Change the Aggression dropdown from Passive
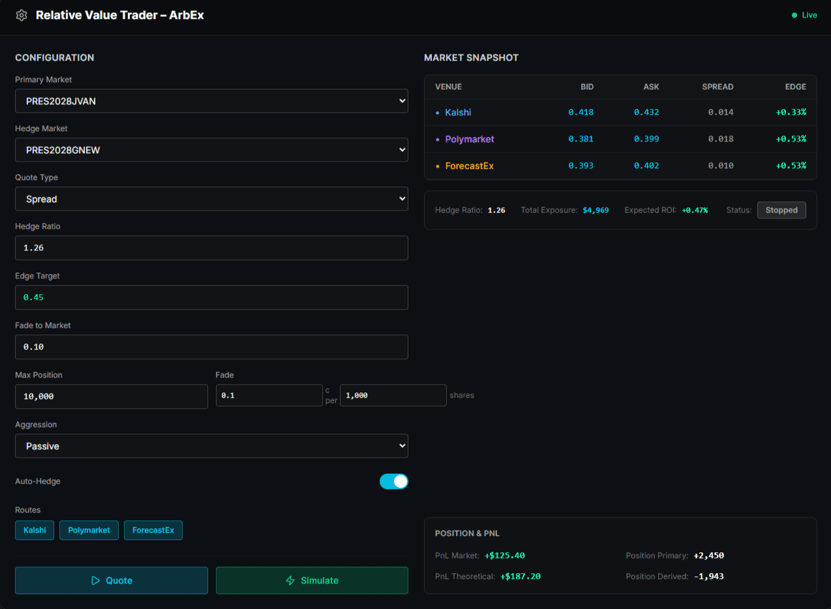The height and width of the screenshot is (609, 831). click(211, 446)
